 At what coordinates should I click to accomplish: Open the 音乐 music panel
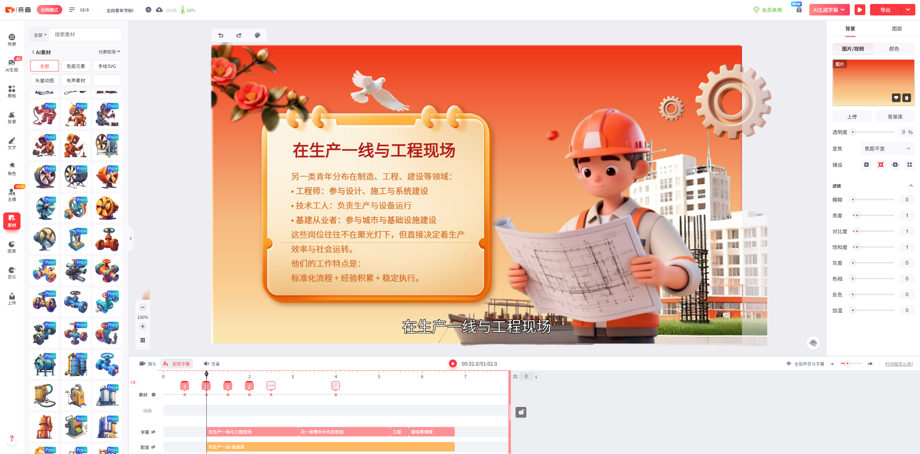[12, 272]
